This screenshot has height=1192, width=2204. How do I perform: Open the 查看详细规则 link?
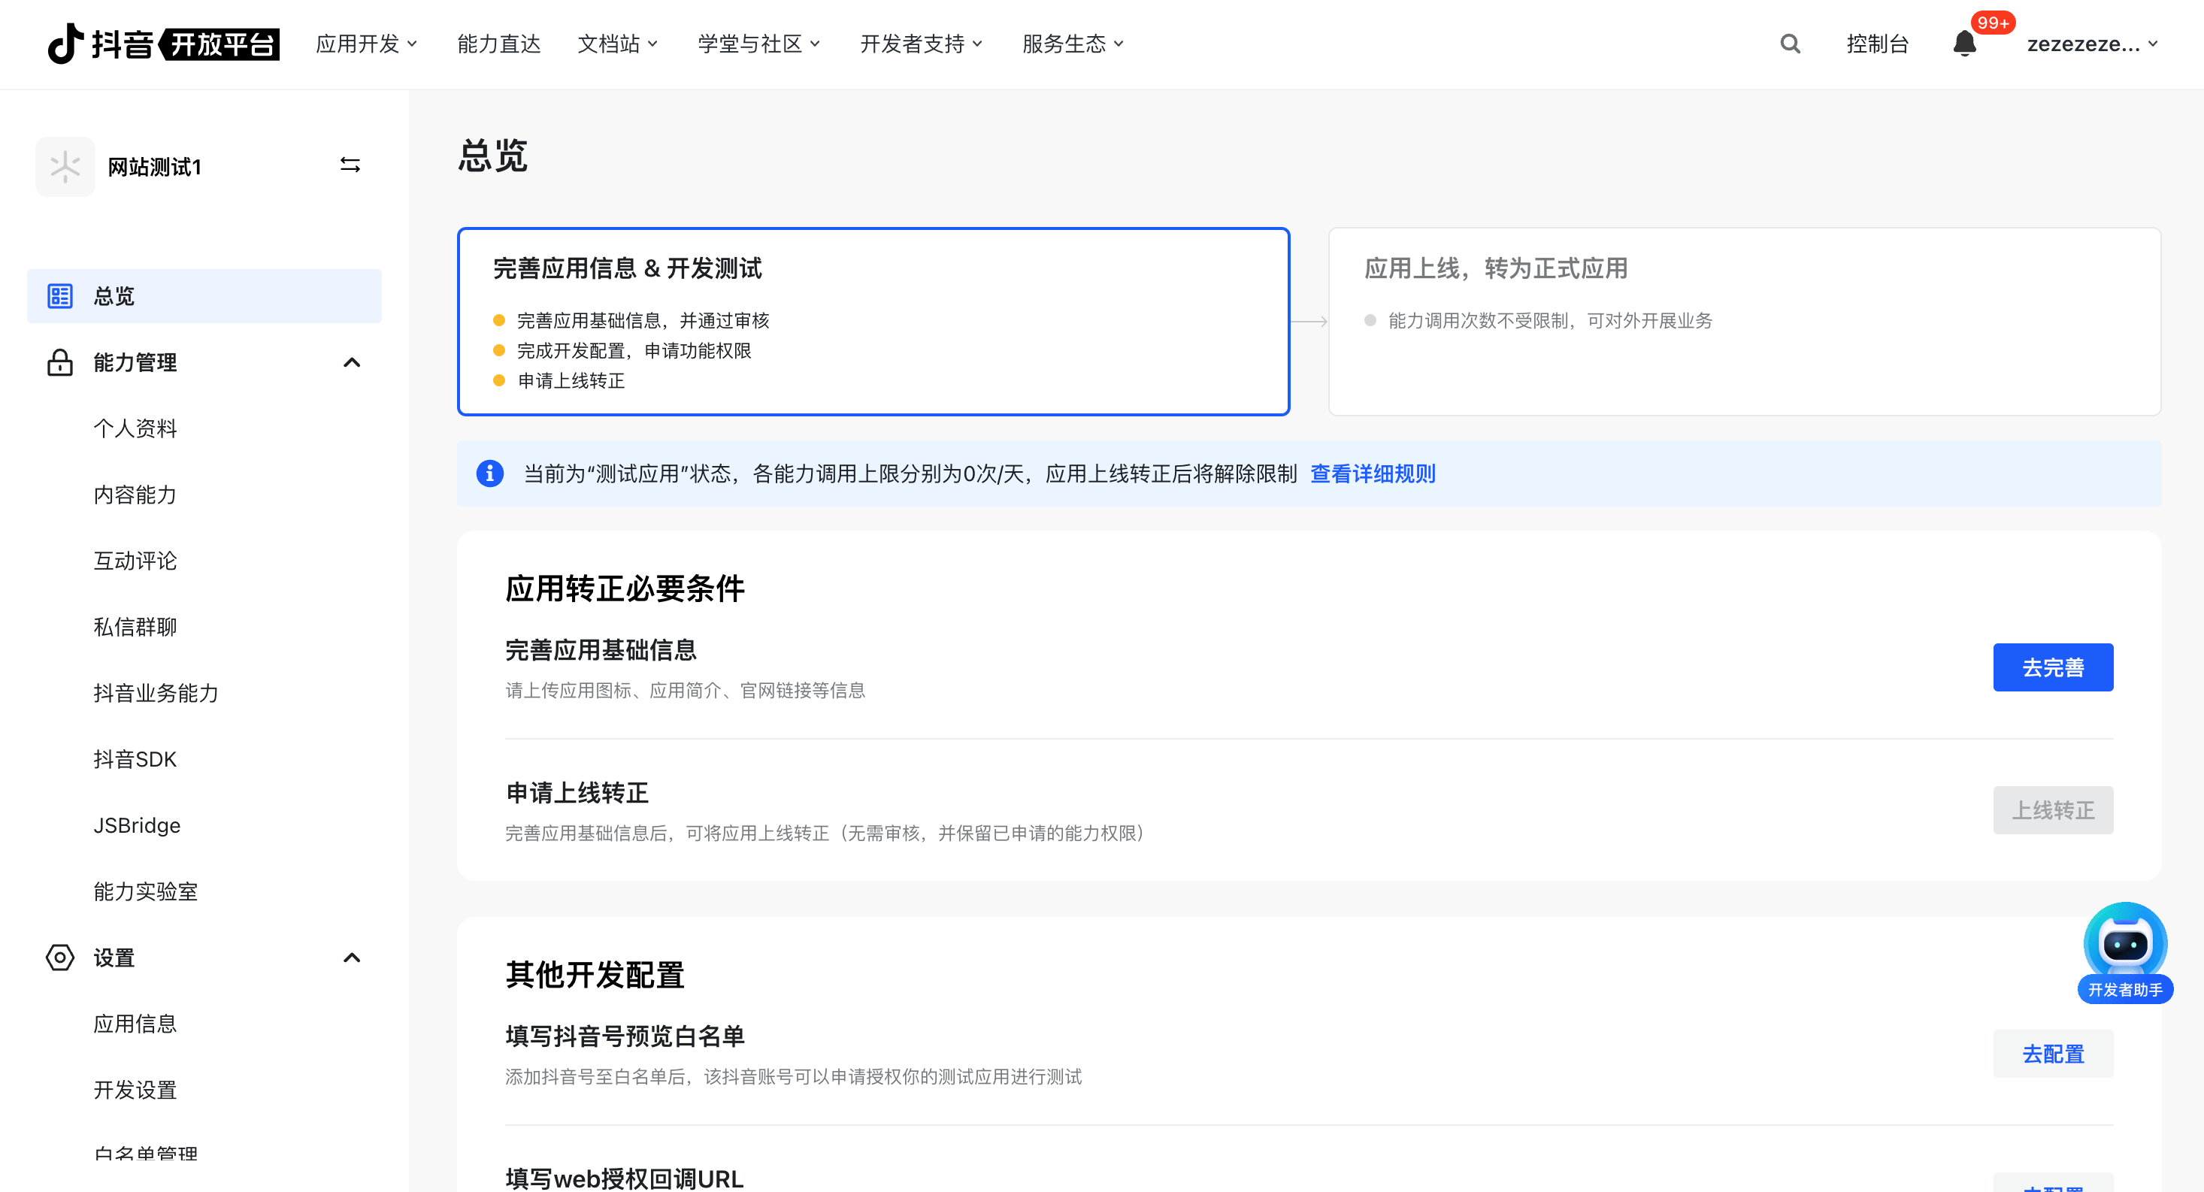(1373, 473)
